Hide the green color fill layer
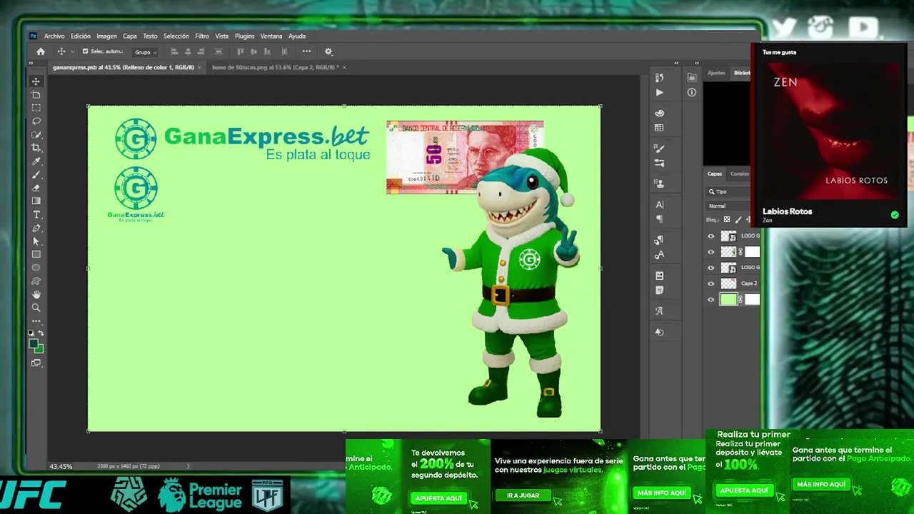 pyautogui.click(x=710, y=300)
